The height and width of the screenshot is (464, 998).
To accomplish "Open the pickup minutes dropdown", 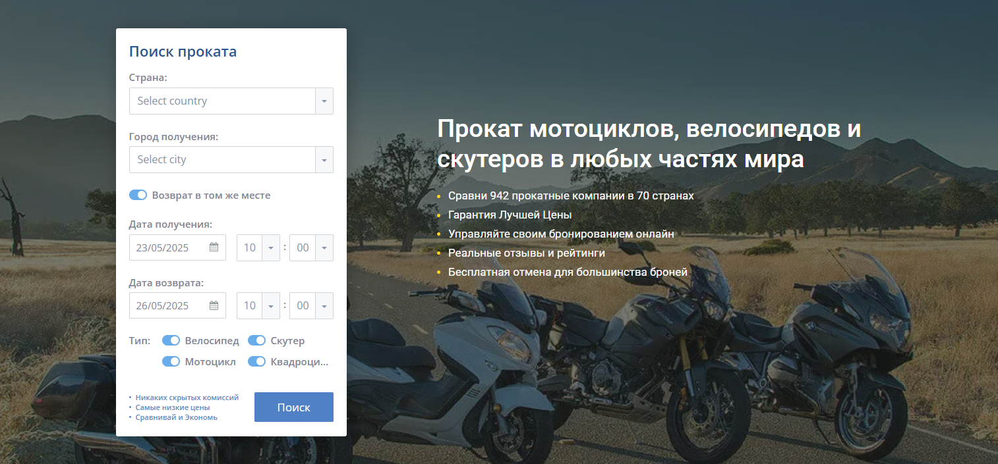I will [x=311, y=247].
